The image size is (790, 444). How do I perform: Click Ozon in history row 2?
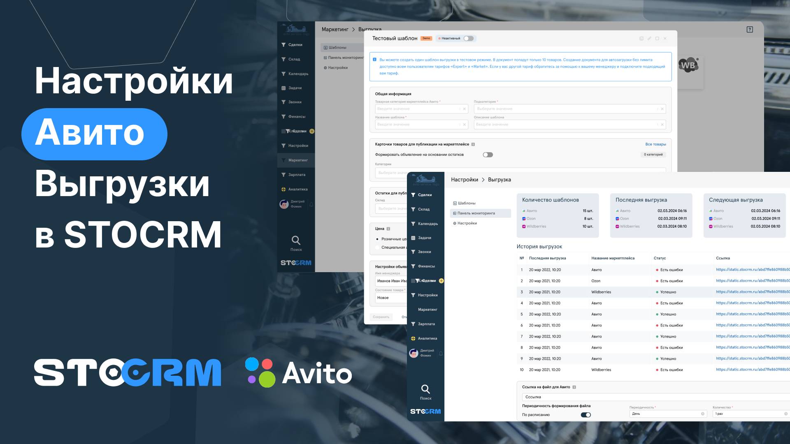pyautogui.click(x=596, y=281)
